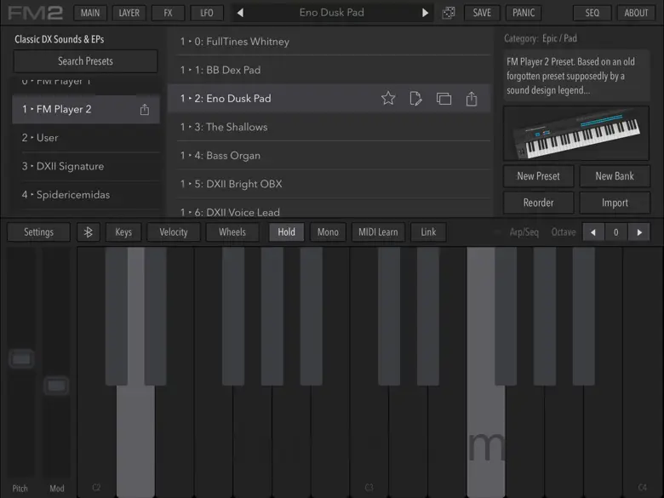
Task: Open the LFO page
Action: tap(207, 13)
